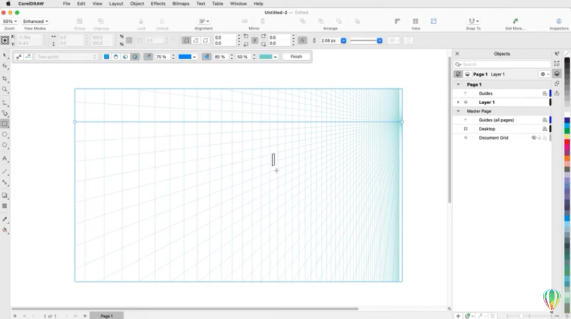Open the View grid icon
571x319 pixels.
(x=415, y=21)
